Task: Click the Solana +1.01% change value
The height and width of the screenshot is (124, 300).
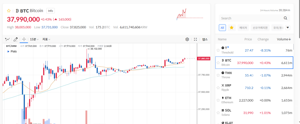Action: tap(265, 113)
